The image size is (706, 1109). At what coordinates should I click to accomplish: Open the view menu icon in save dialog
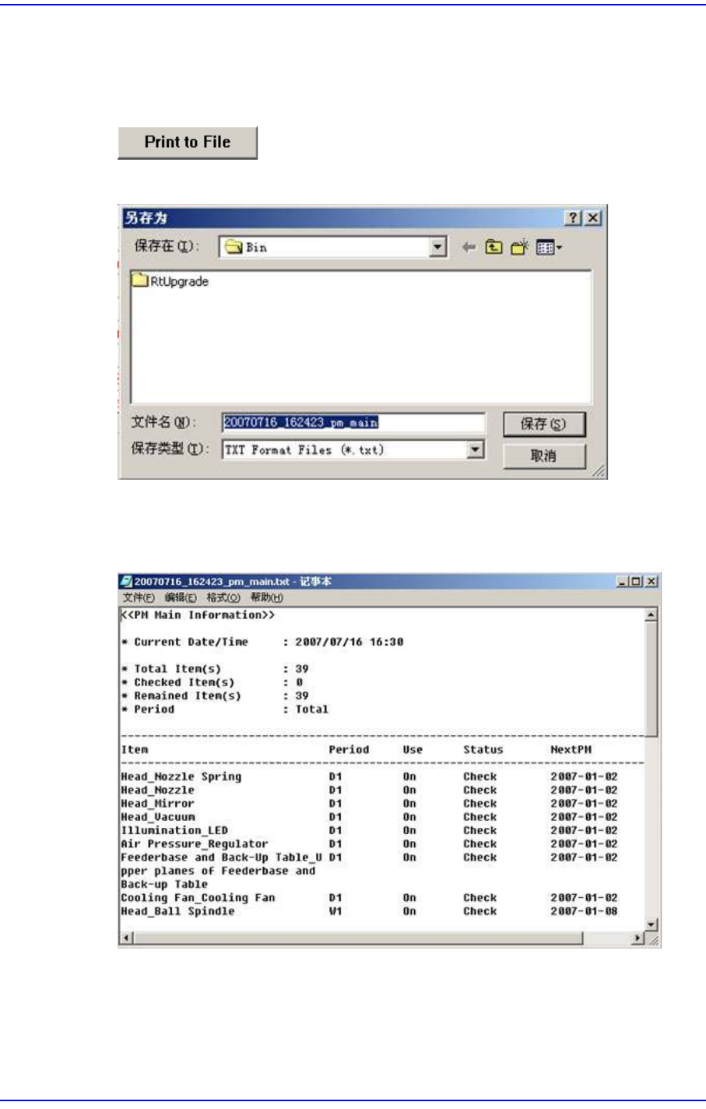pyautogui.click(x=549, y=248)
